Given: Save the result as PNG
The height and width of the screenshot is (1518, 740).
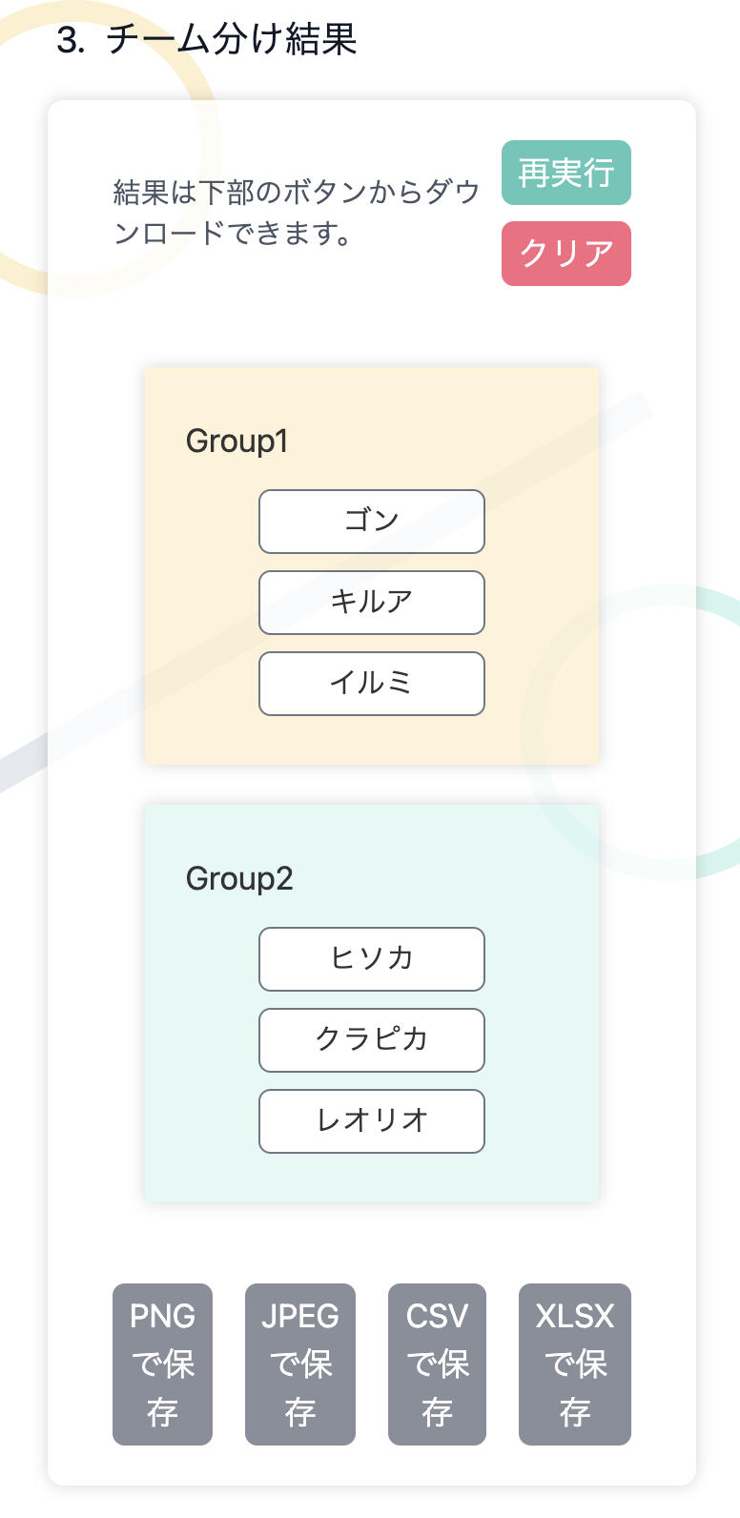Looking at the screenshot, I should (x=162, y=1364).
